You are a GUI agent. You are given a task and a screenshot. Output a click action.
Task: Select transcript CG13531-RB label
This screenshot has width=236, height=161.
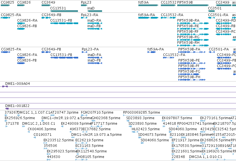click(x=61, y=21)
